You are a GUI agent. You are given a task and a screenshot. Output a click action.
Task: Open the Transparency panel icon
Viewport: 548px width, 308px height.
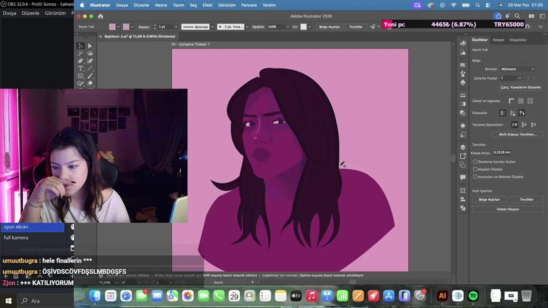tap(463, 113)
